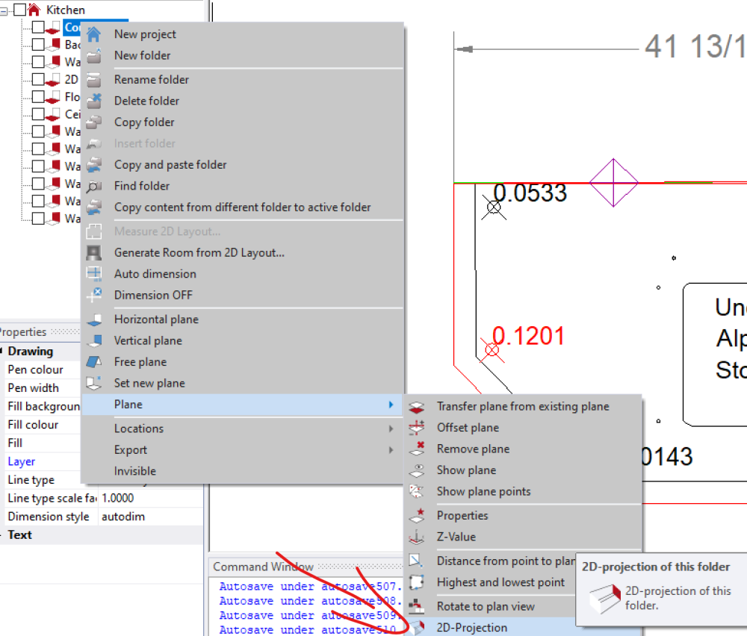The width and height of the screenshot is (747, 636).
Task: Tick the Kitchen root folder checkbox
Action: click(20, 10)
